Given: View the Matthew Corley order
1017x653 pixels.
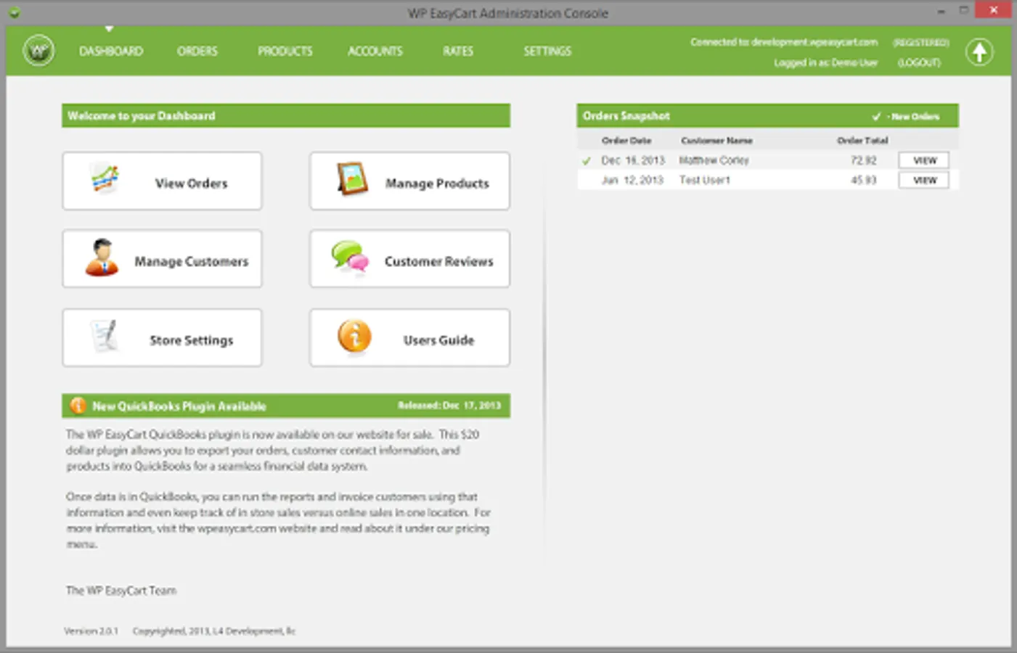Looking at the screenshot, I should pos(924,160).
